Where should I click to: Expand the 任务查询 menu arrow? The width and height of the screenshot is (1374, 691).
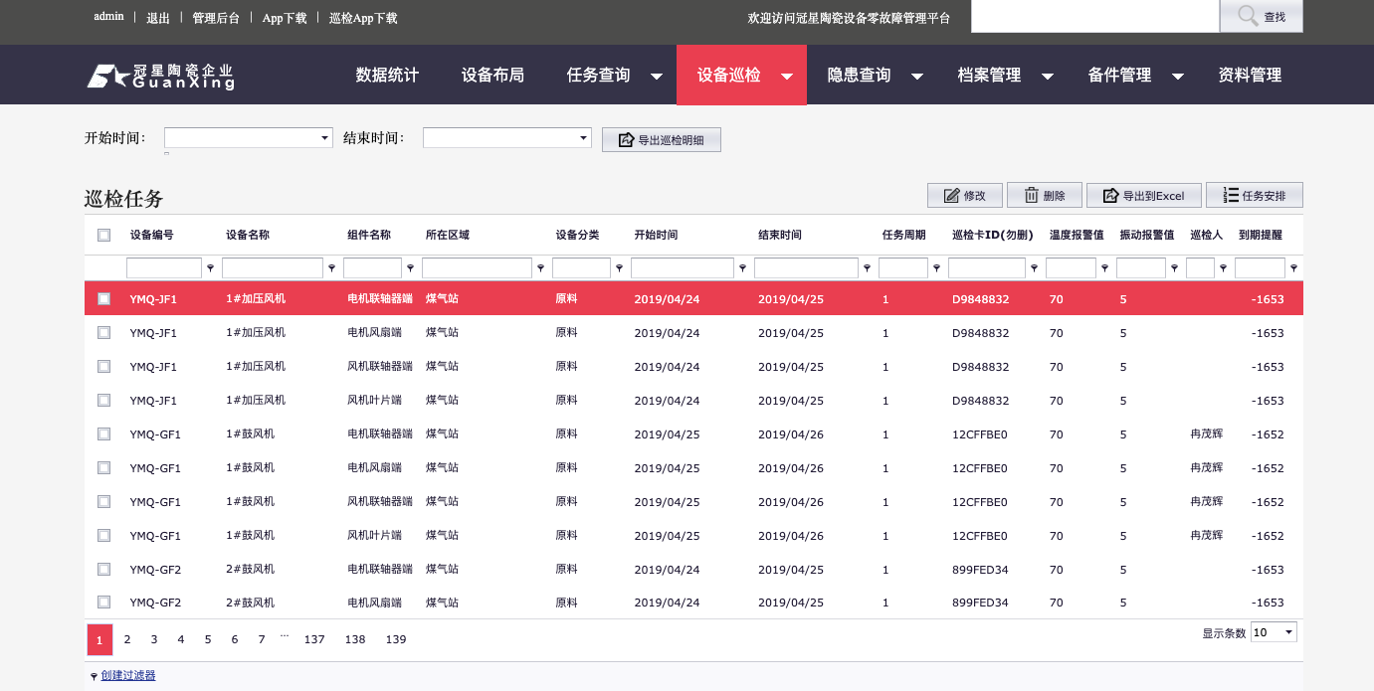coord(657,76)
